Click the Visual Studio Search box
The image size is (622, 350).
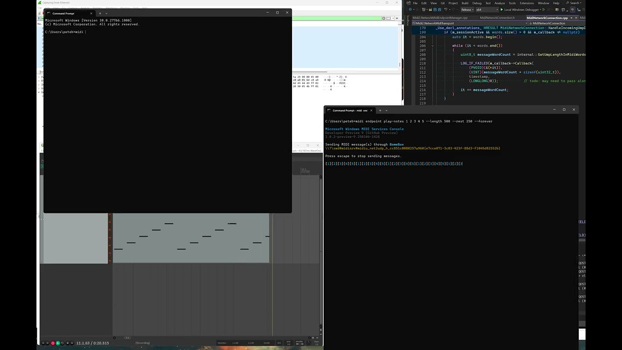pyautogui.click(x=574, y=3)
